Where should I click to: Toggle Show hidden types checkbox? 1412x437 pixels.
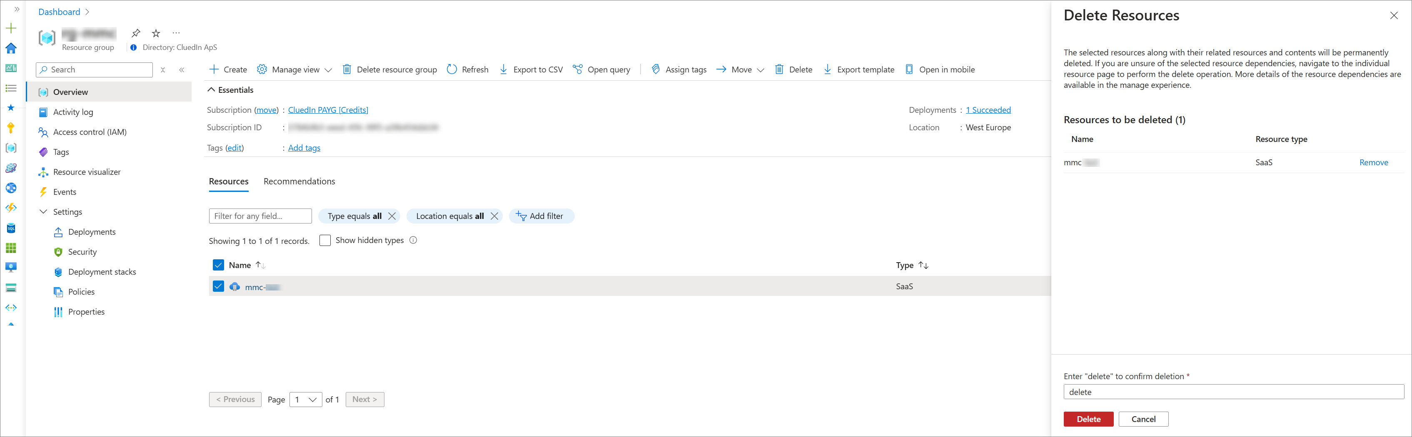[x=325, y=241]
